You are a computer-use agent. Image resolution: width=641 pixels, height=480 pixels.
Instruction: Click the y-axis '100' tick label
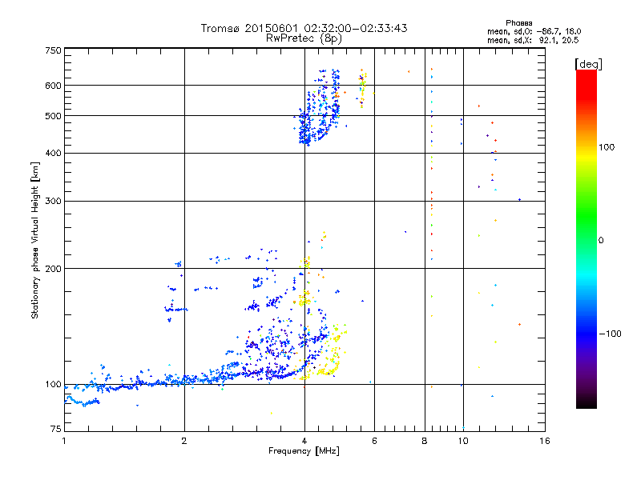click(x=53, y=384)
